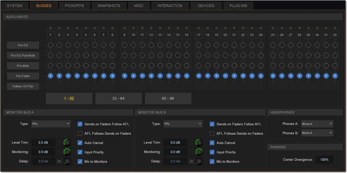347x173 pixels.
Task: Set aux 28 pickoff to Pre-EQ
Action: (299, 45)
